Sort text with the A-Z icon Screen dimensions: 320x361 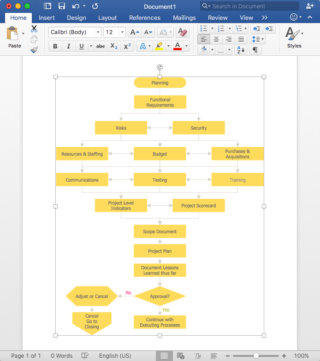[241, 50]
